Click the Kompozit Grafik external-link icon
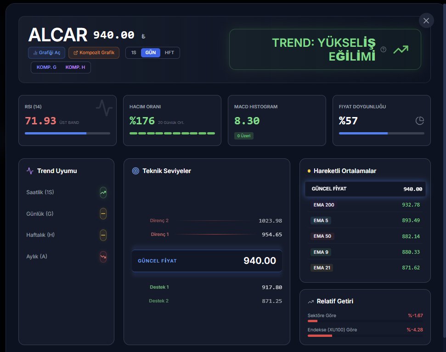The image size is (446, 352). coord(76,52)
